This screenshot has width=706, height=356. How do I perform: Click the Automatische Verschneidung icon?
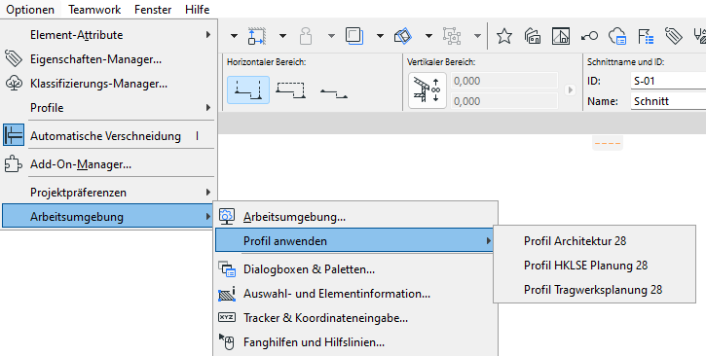[x=14, y=135]
